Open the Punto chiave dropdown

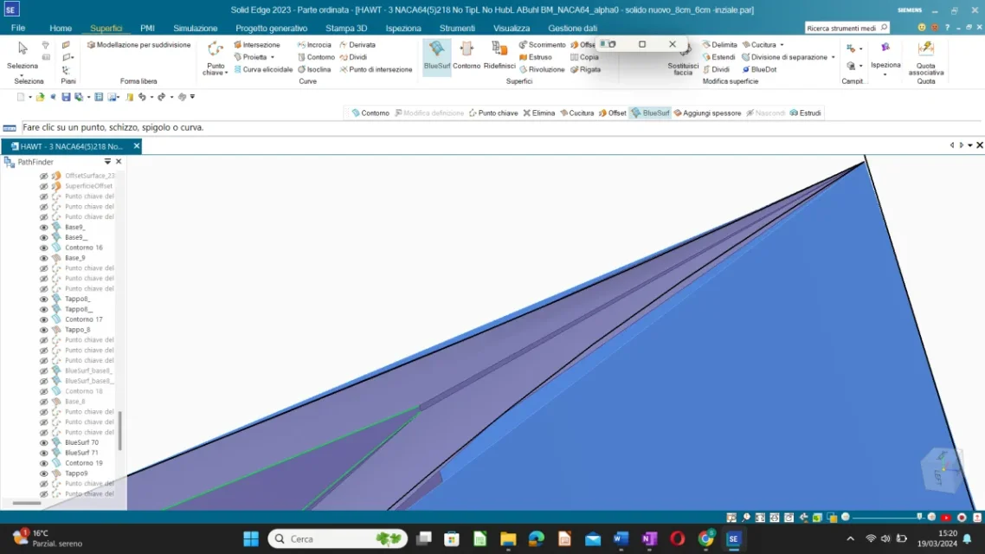pos(225,71)
